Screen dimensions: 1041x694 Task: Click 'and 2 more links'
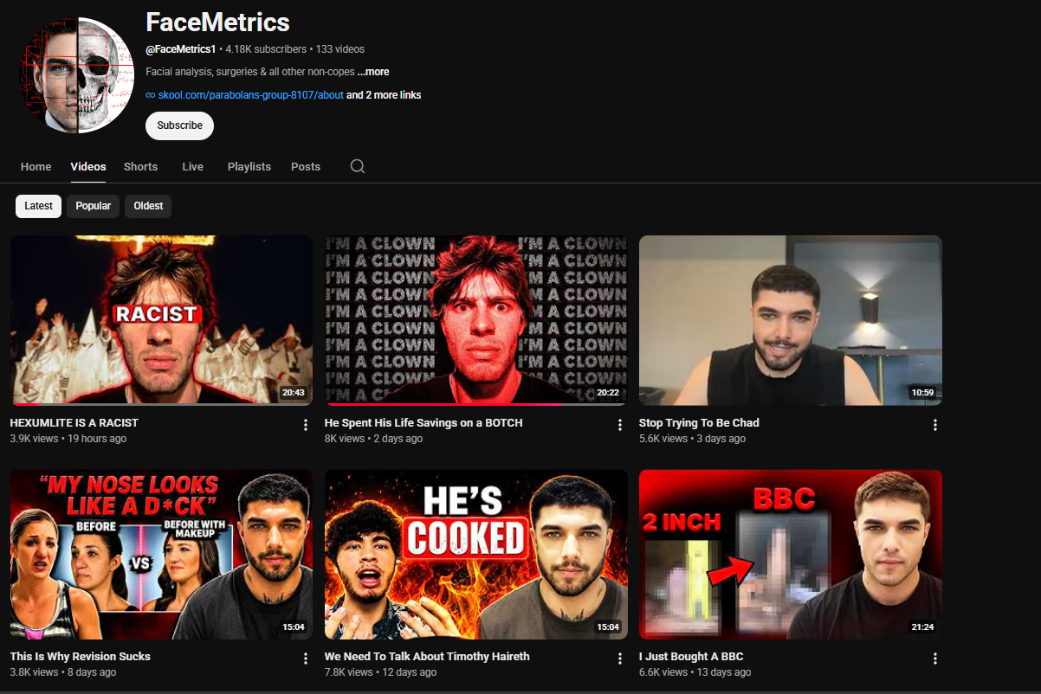[x=384, y=95]
